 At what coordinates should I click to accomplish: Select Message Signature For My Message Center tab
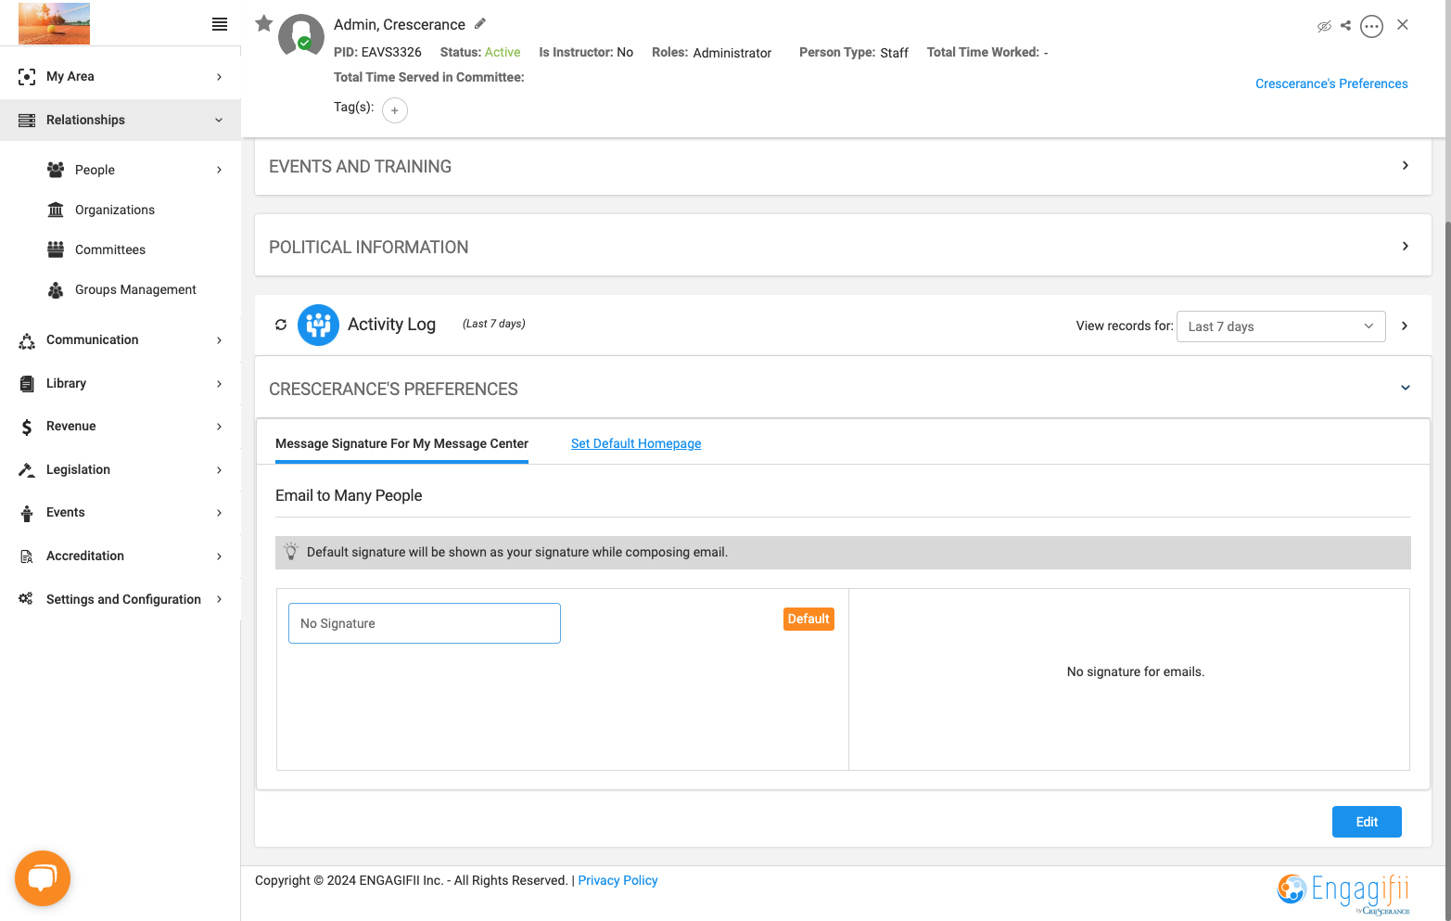click(x=401, y=443)
